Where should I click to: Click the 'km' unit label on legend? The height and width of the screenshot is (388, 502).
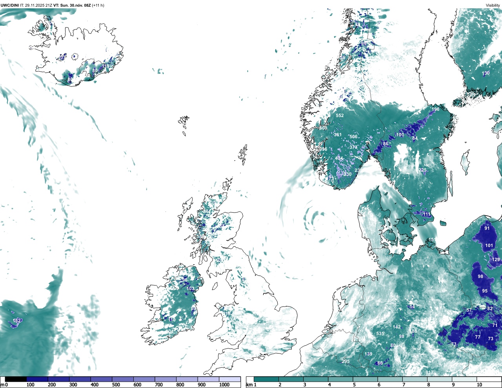click(x=249, y=385)
